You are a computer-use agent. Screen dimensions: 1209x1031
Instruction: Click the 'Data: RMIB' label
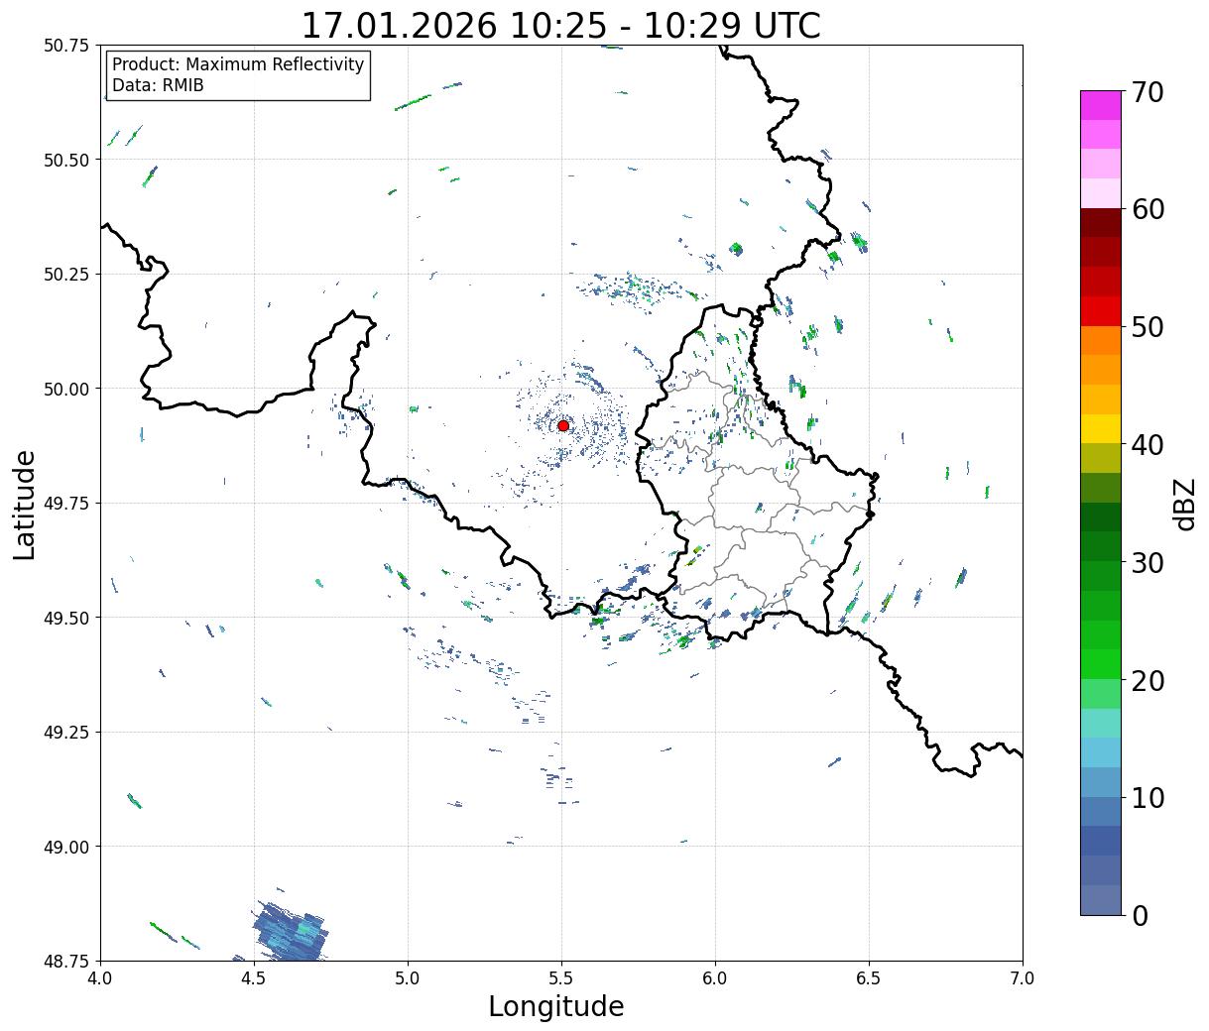click(x=158, y=86)
